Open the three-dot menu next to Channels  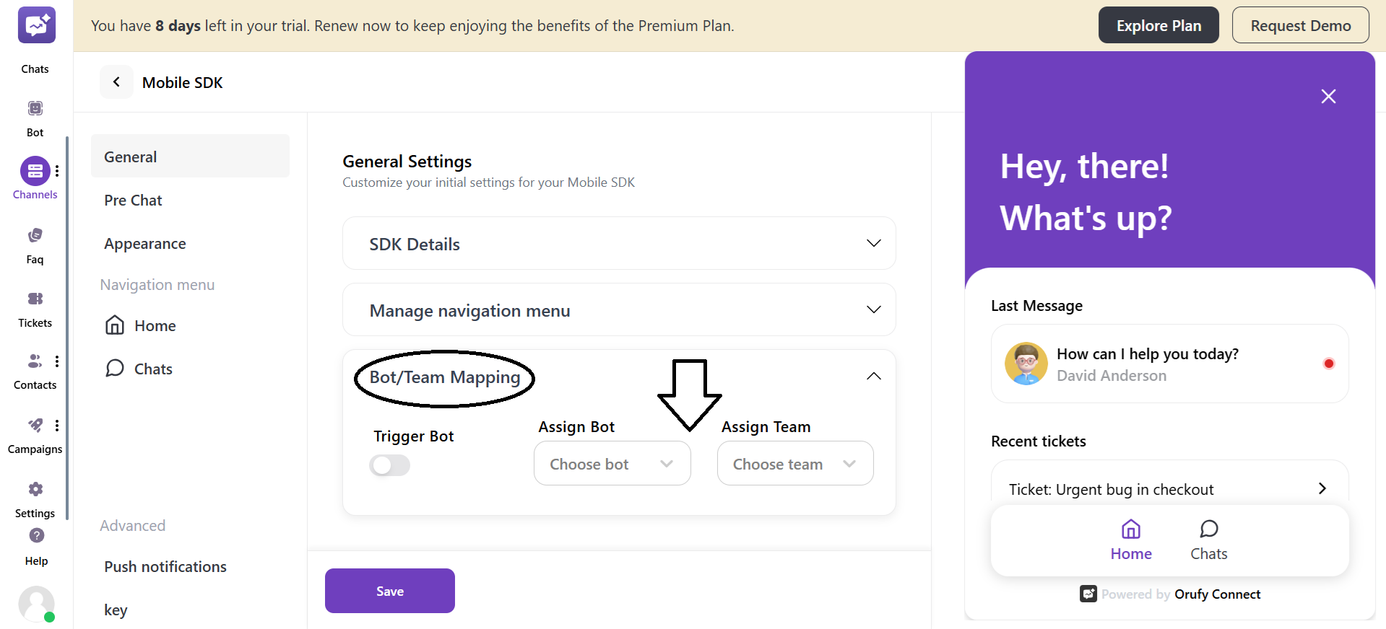(x=58, y=170)
